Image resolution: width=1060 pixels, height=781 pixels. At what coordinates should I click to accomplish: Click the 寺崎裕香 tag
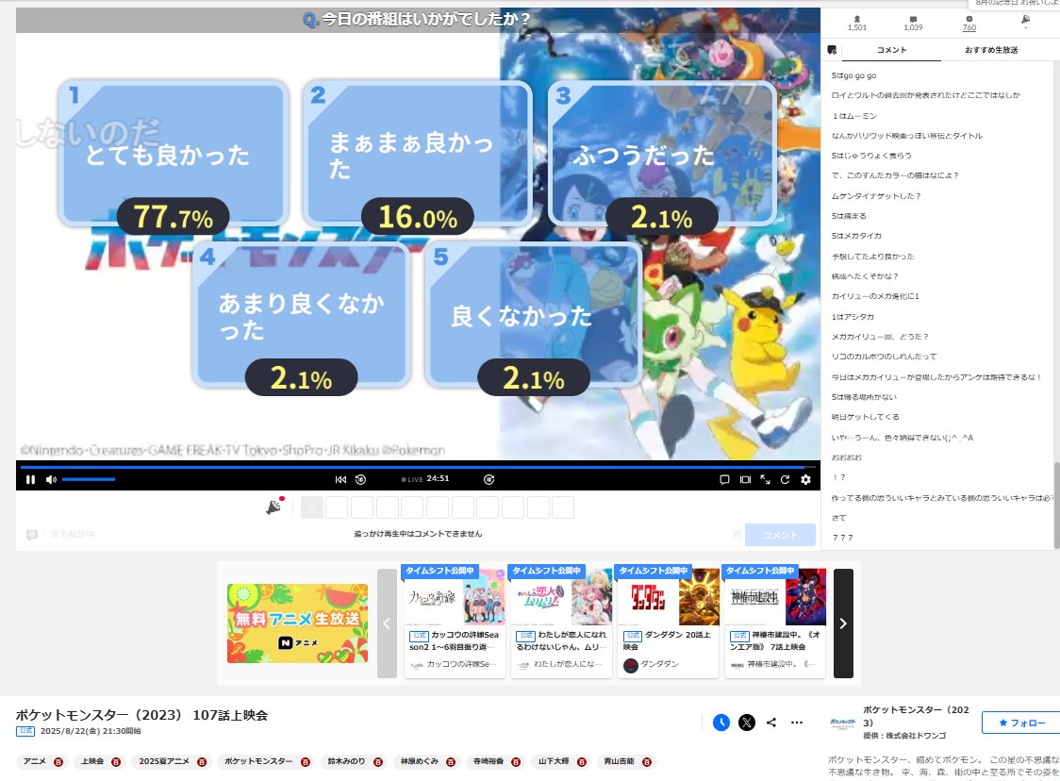pos(489,761)
